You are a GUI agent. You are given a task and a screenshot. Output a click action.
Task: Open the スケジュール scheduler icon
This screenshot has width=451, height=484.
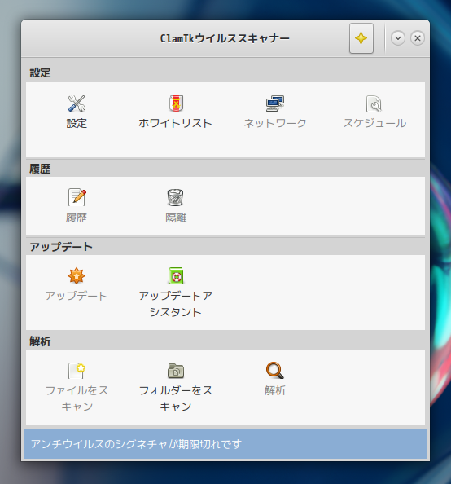374,103
